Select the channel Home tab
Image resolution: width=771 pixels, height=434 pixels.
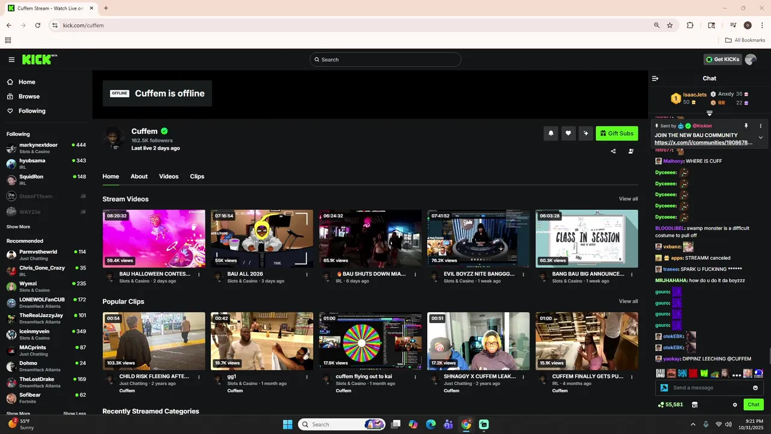[111, 177]
